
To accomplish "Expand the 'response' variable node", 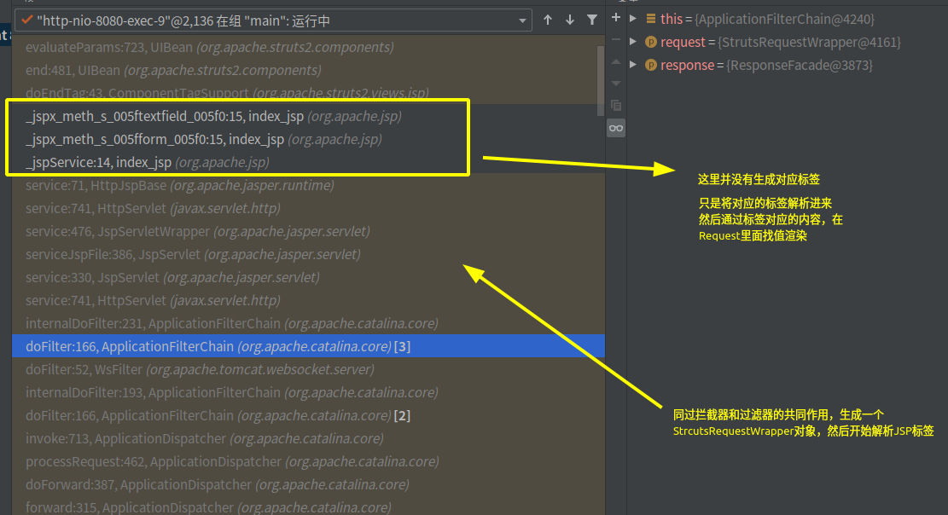I will click(x=633, y=65).
